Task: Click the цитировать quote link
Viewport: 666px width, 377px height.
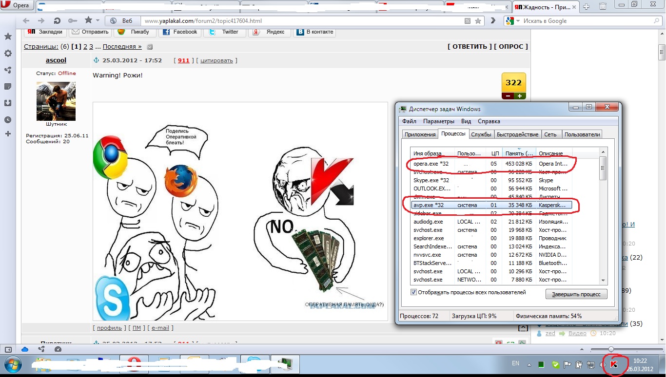Action: pos(216,60)
